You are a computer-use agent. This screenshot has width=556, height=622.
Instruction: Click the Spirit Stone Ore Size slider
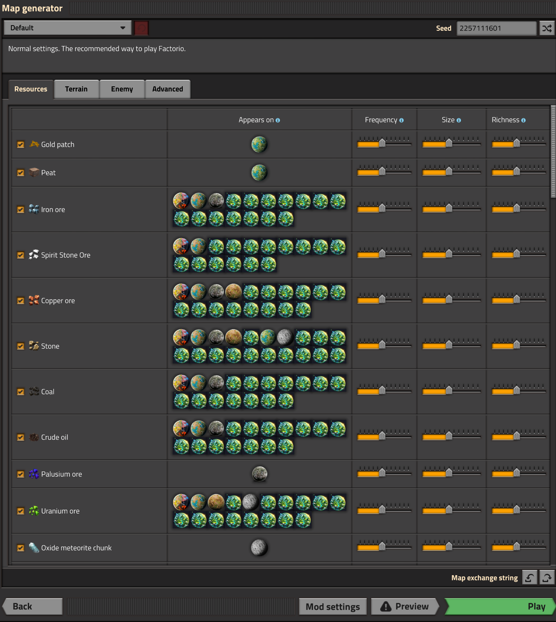coord(451,253)
